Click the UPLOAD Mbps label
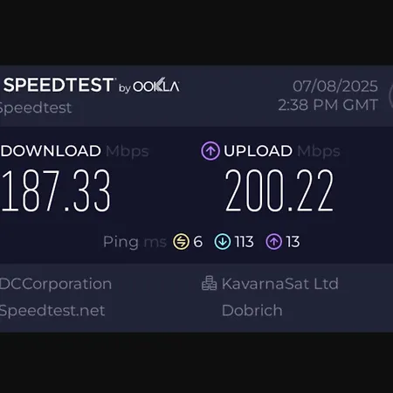This screenshot has height=393, width=393. 282,151
